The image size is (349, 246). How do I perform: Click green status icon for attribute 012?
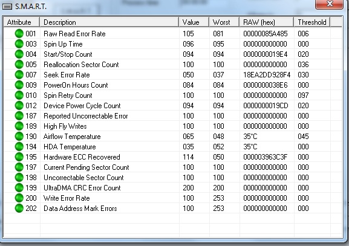pos(19,105)
